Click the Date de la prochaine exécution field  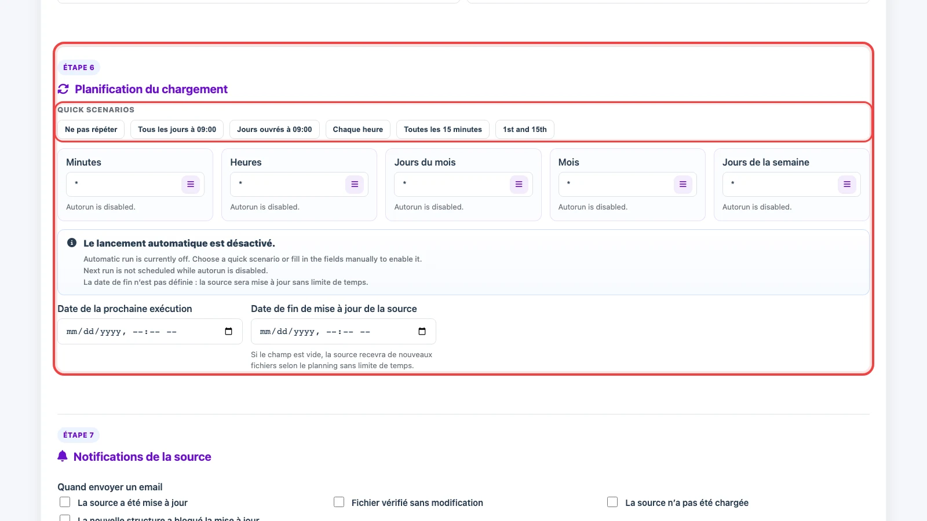coord(150,332)
